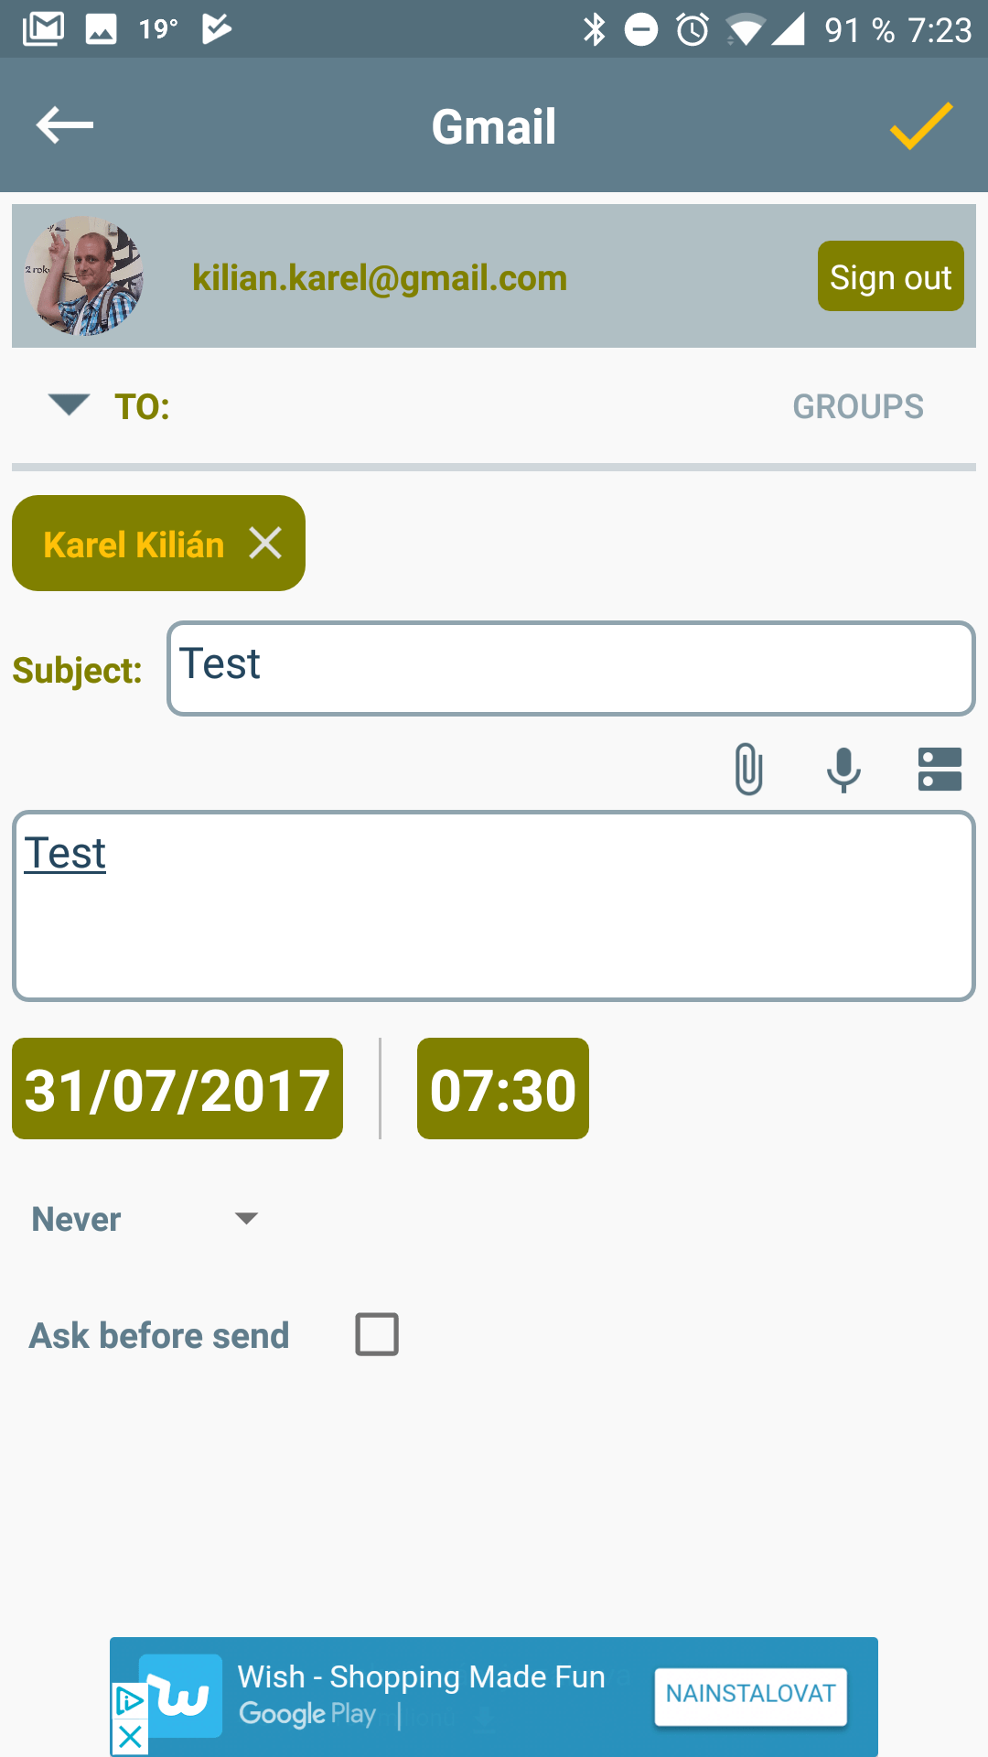Tap the Sign out button
This screenshot has height=1757, width=988.
coord(891,276)
